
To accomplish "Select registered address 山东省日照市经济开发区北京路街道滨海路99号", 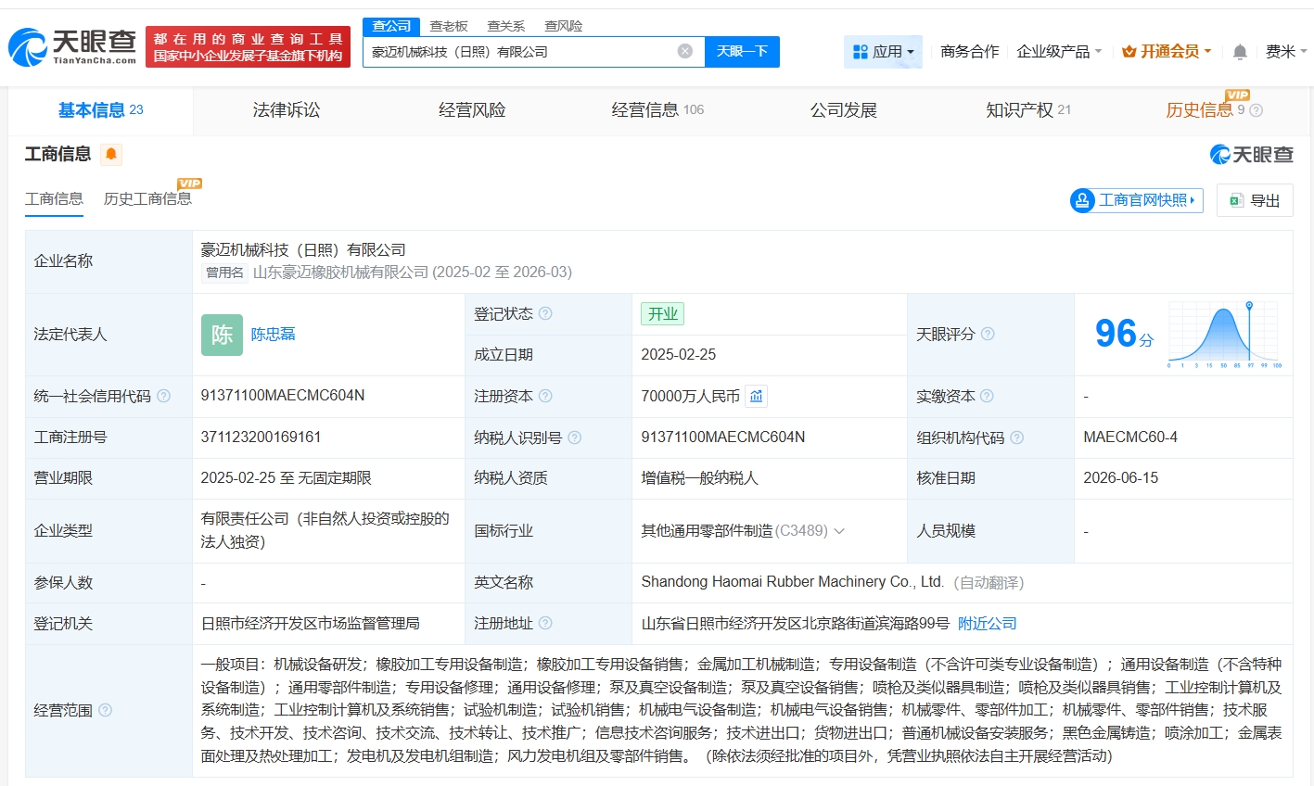I will (796, 624).
